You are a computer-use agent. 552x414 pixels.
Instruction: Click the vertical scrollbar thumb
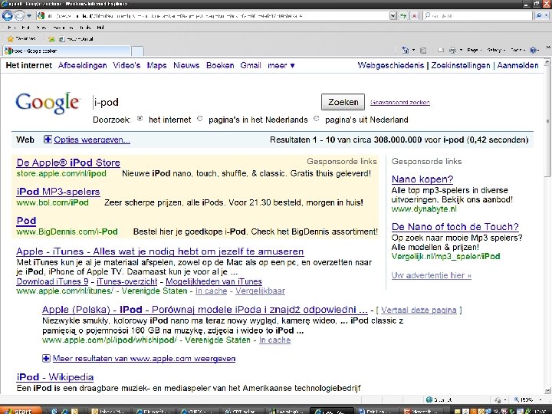point(547,121)
